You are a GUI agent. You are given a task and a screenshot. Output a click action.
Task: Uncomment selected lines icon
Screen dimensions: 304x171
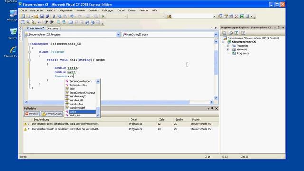(64, 22)
